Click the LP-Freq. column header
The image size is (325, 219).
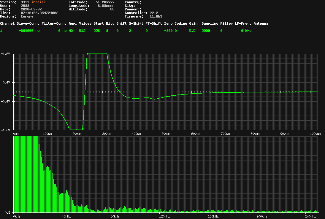click(x=243, y=24)
